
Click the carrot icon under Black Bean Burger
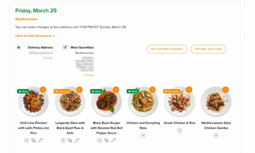click(x=114, y=140)
